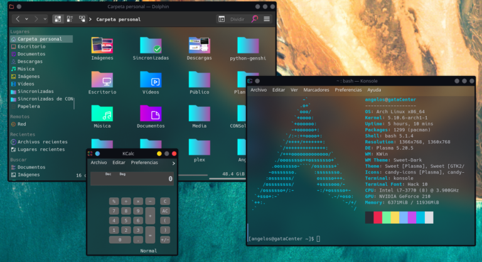Open Ver menu in Konsole

[294, 90]
